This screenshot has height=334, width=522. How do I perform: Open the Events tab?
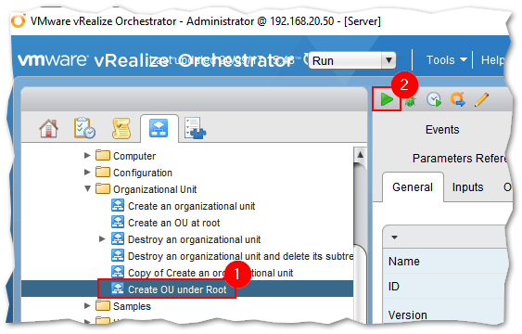pos(442,130)
